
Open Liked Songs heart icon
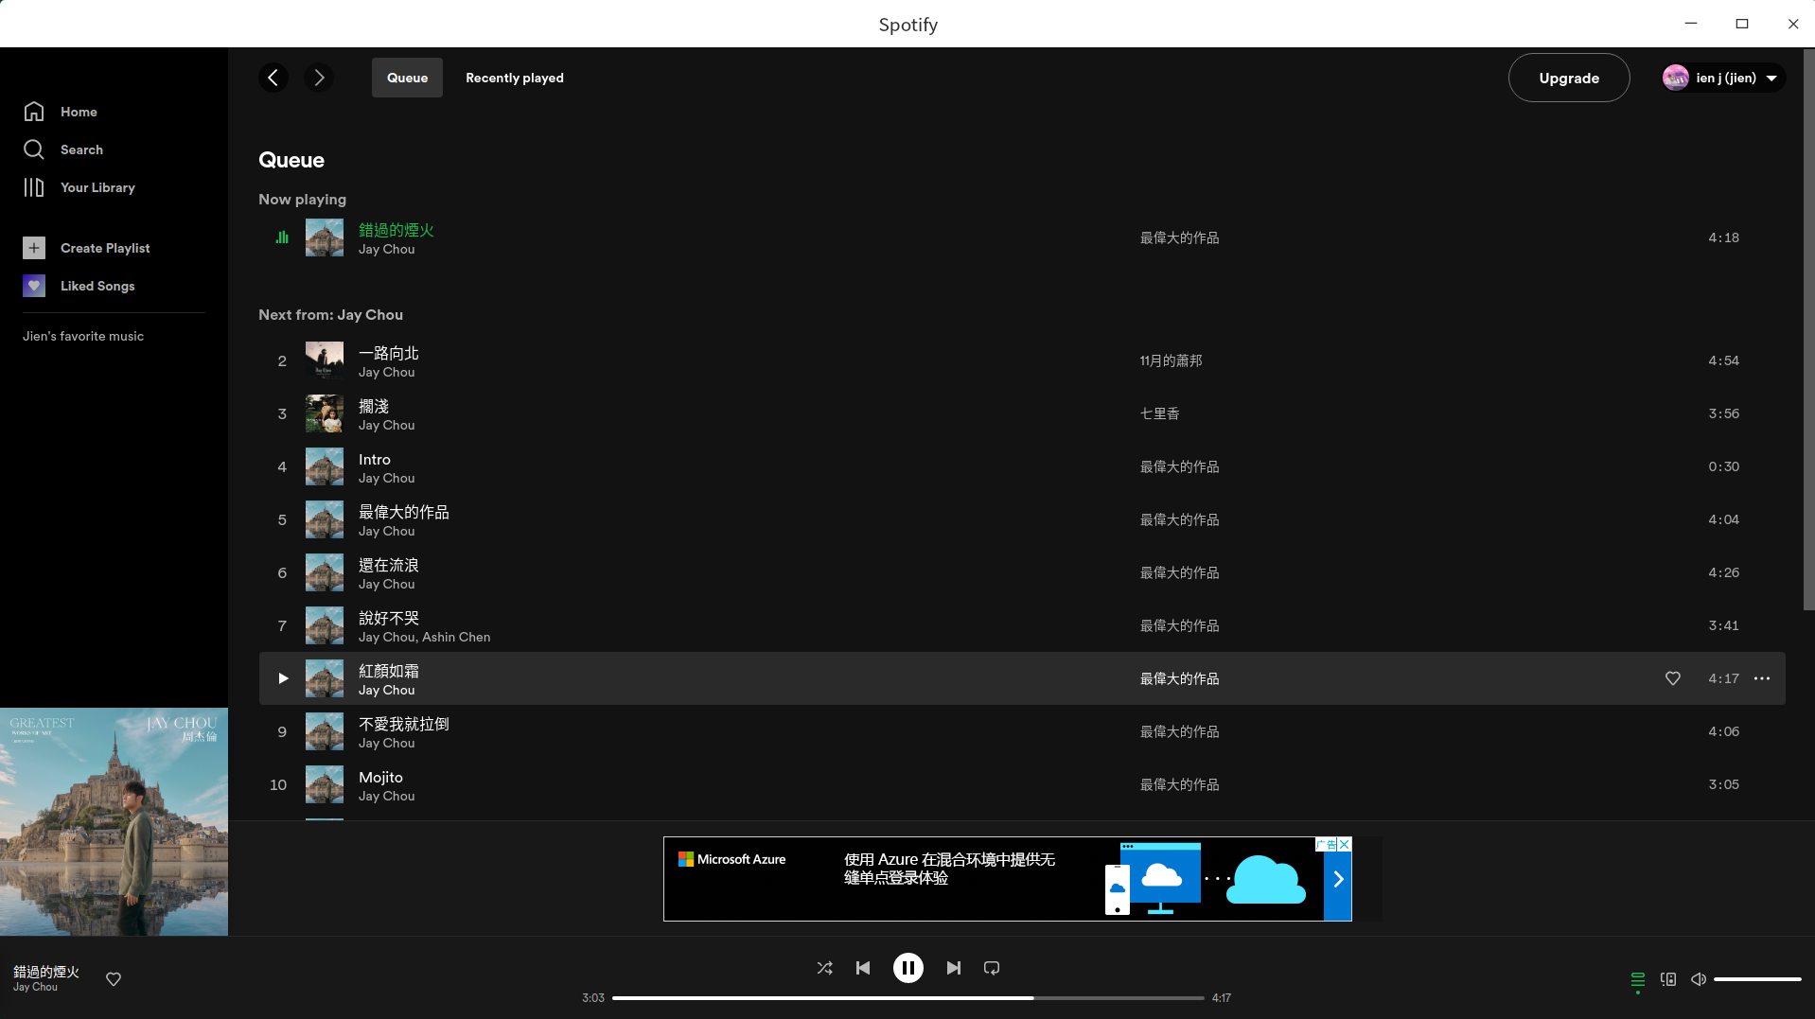[x=34, y=286]
